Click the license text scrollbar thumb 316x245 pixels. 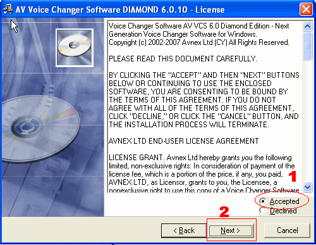tap(308, 46)
